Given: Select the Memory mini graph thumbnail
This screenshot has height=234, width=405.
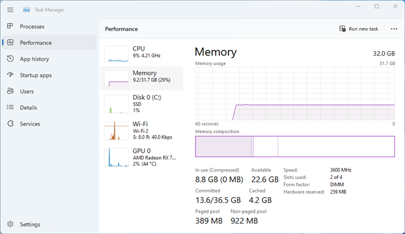Looking at the screenshot, I should click(116, 78).
